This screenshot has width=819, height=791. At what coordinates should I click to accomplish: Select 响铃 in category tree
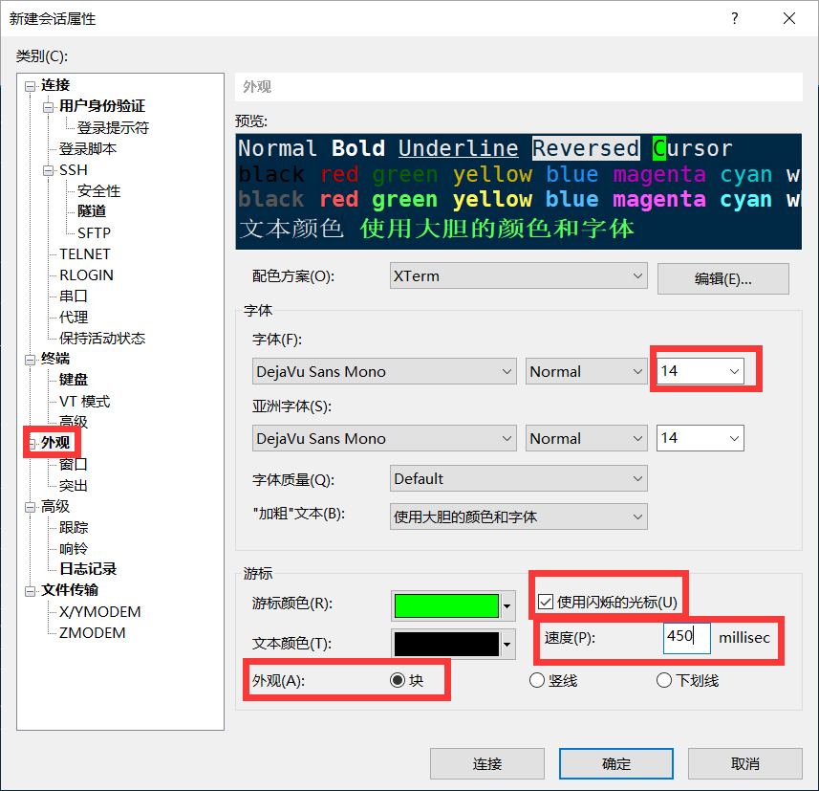(x=74, y=548)
